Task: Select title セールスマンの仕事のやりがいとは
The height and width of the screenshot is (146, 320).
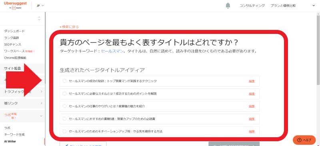Action: (x=64, y=106)
